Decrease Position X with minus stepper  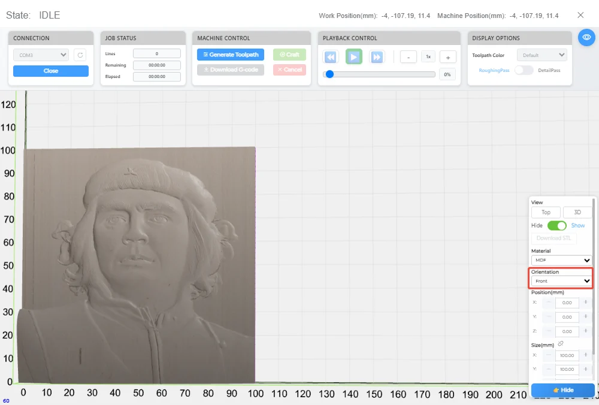point(549,302)
